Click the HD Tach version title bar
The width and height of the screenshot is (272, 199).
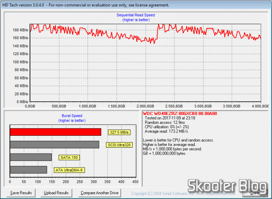[x=136, y=5]
